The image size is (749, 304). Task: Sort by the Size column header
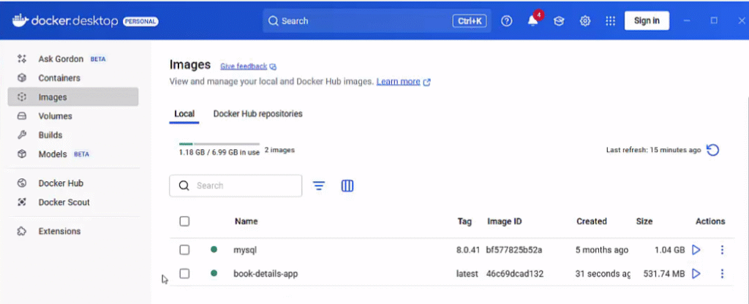(644, 221)
